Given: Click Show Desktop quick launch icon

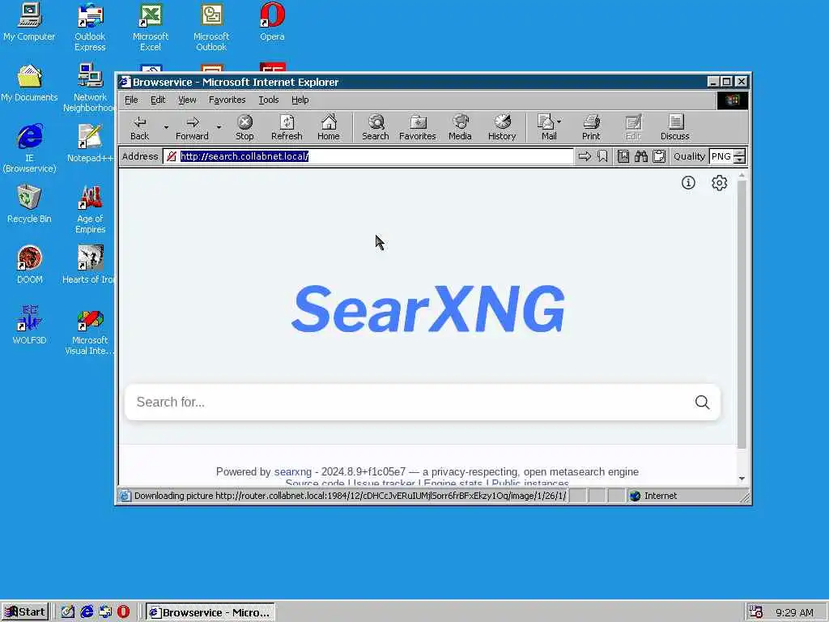Looking at the screenshot, I should point(68,612).
